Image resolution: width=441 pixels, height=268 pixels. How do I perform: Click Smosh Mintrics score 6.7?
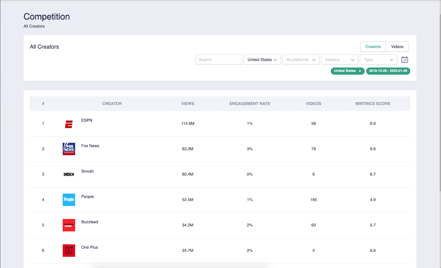[x=373, y=174]
